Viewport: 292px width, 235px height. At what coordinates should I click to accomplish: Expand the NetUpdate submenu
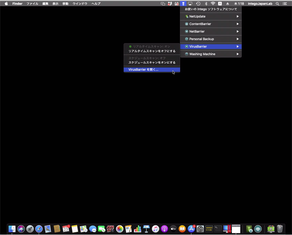tap(211, 16)
